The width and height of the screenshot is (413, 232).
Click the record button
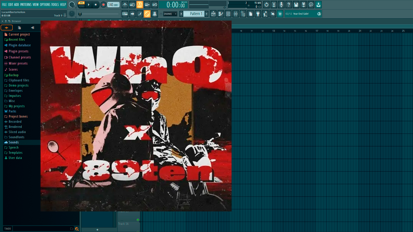103,5
